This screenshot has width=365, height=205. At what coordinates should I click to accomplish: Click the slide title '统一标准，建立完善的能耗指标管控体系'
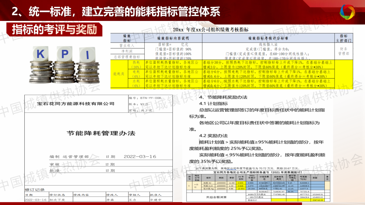click(116, 12)
